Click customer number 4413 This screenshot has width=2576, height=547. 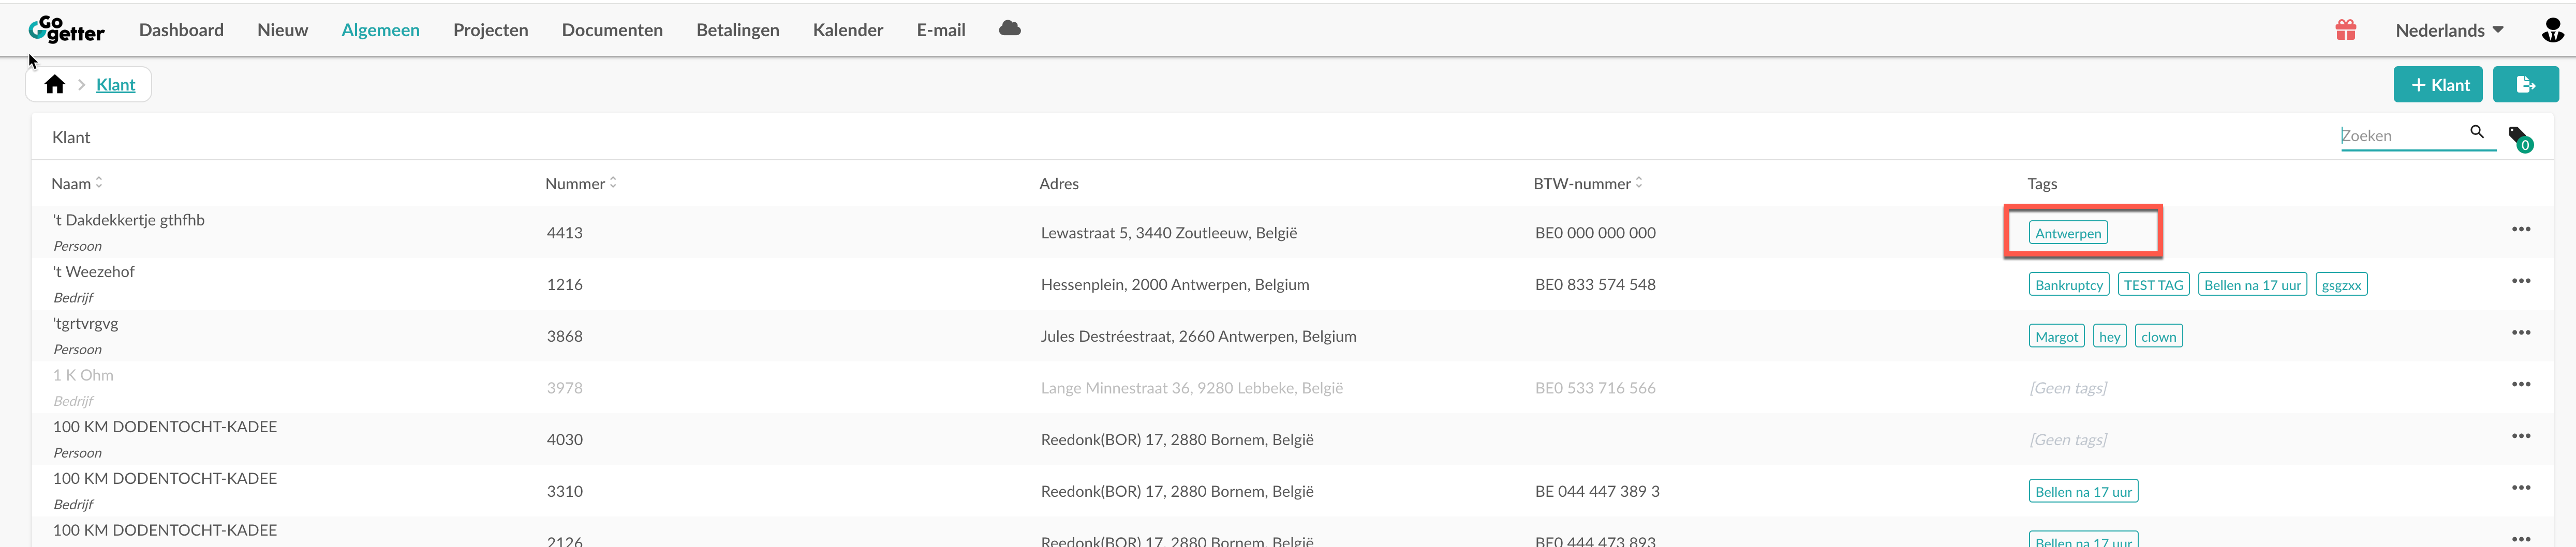(565, 233)
